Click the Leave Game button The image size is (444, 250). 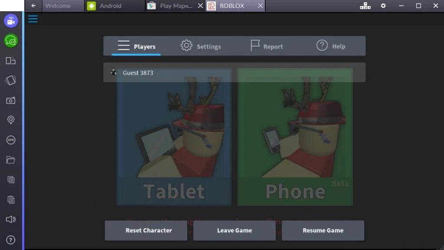point(235,231)
